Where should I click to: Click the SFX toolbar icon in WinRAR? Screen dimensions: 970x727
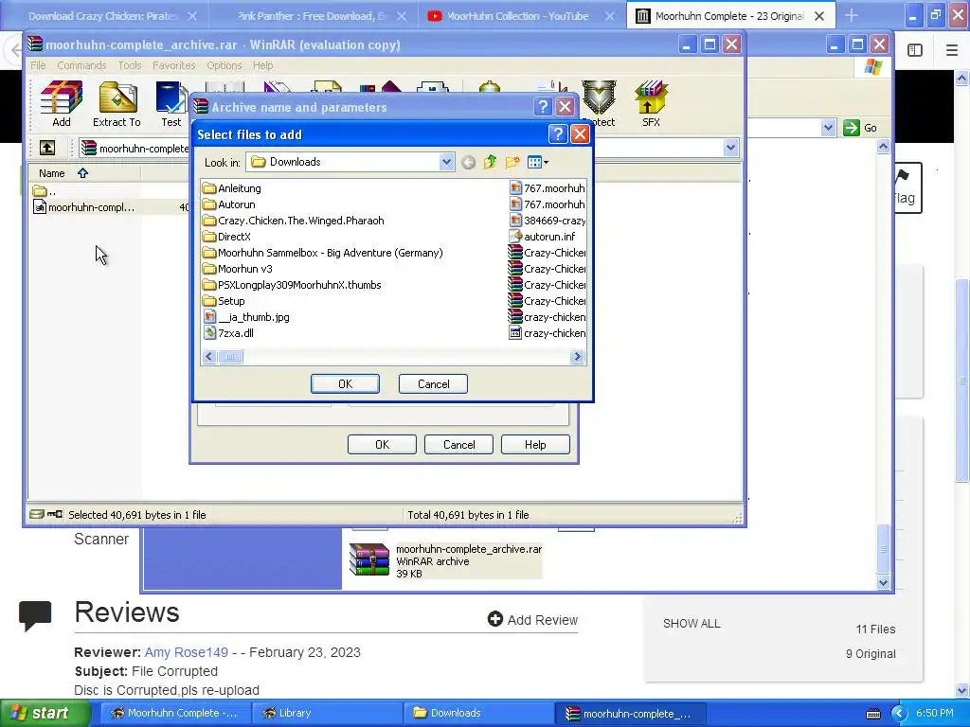pos(651,104)
